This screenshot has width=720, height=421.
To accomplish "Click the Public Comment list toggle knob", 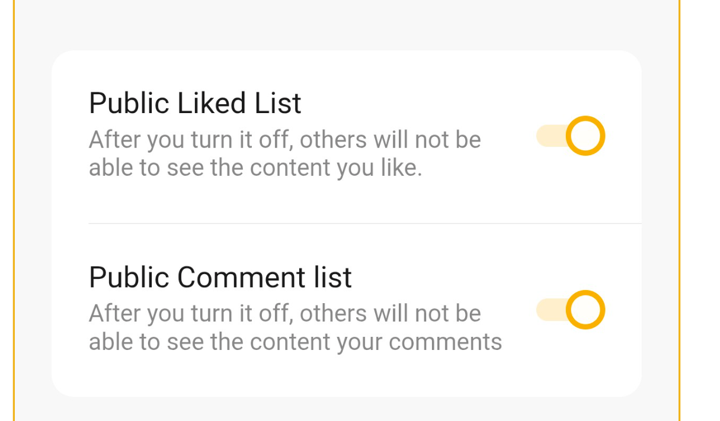I will pyautogui.click(x=585, y=310).
